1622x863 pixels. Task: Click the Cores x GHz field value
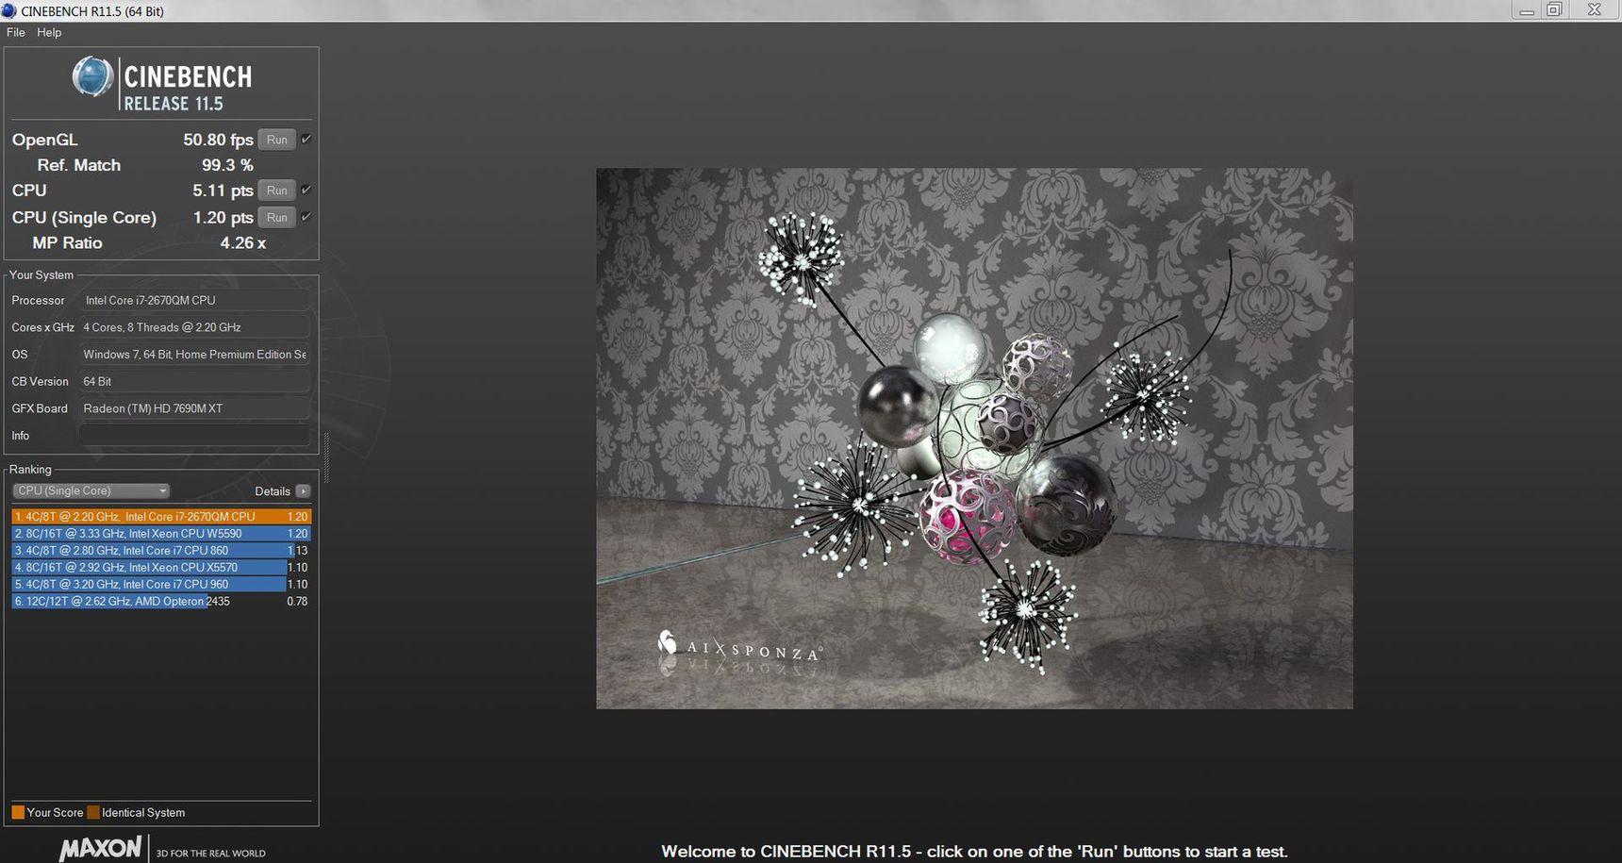pos(194,327)
